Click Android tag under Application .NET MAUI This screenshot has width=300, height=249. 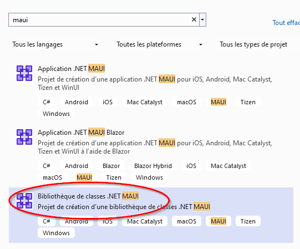pyautogui.click(x=77, y=102)
